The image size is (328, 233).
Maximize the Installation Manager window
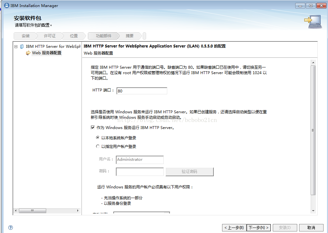tap(311, 6)
